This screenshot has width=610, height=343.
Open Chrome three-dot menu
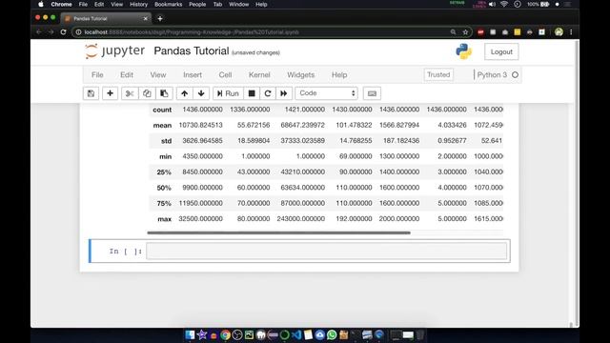tap(571, 32)
